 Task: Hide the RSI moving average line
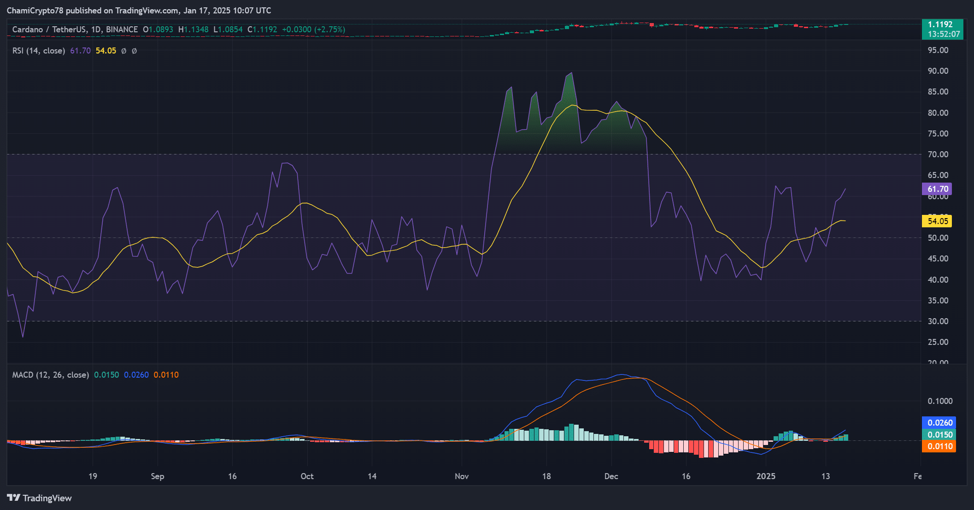click(106, 51)
